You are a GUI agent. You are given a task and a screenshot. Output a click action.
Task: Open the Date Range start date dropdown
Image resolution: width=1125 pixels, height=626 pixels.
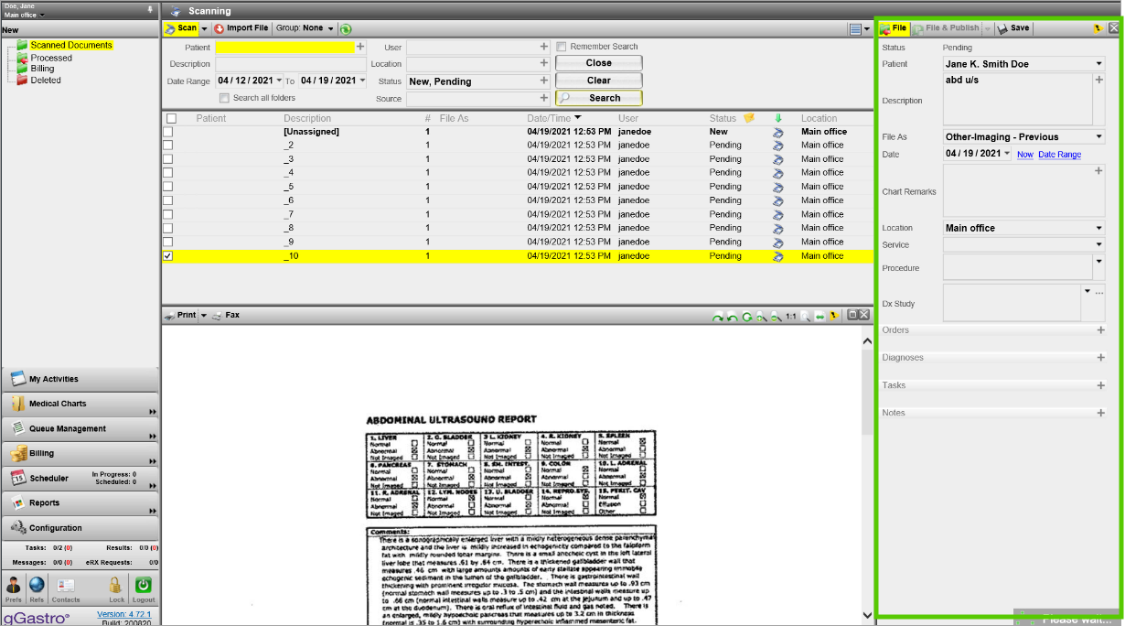(x=278, y=81)
